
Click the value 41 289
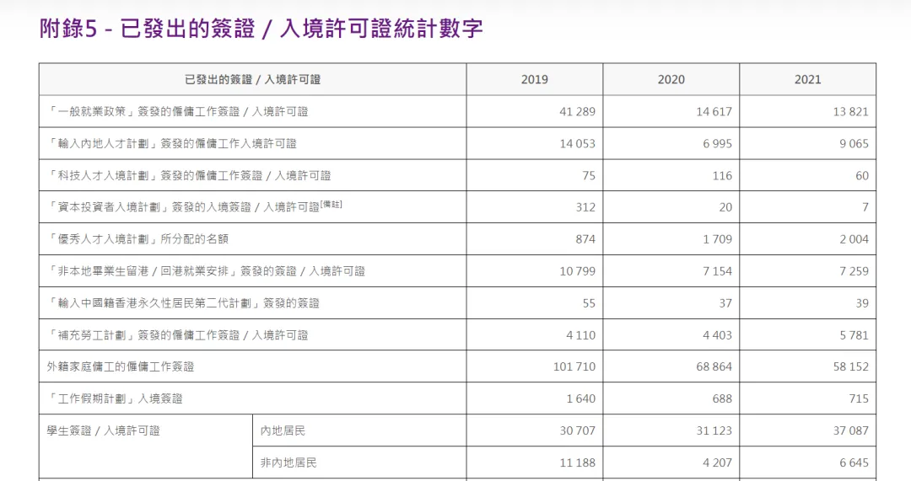578,111
